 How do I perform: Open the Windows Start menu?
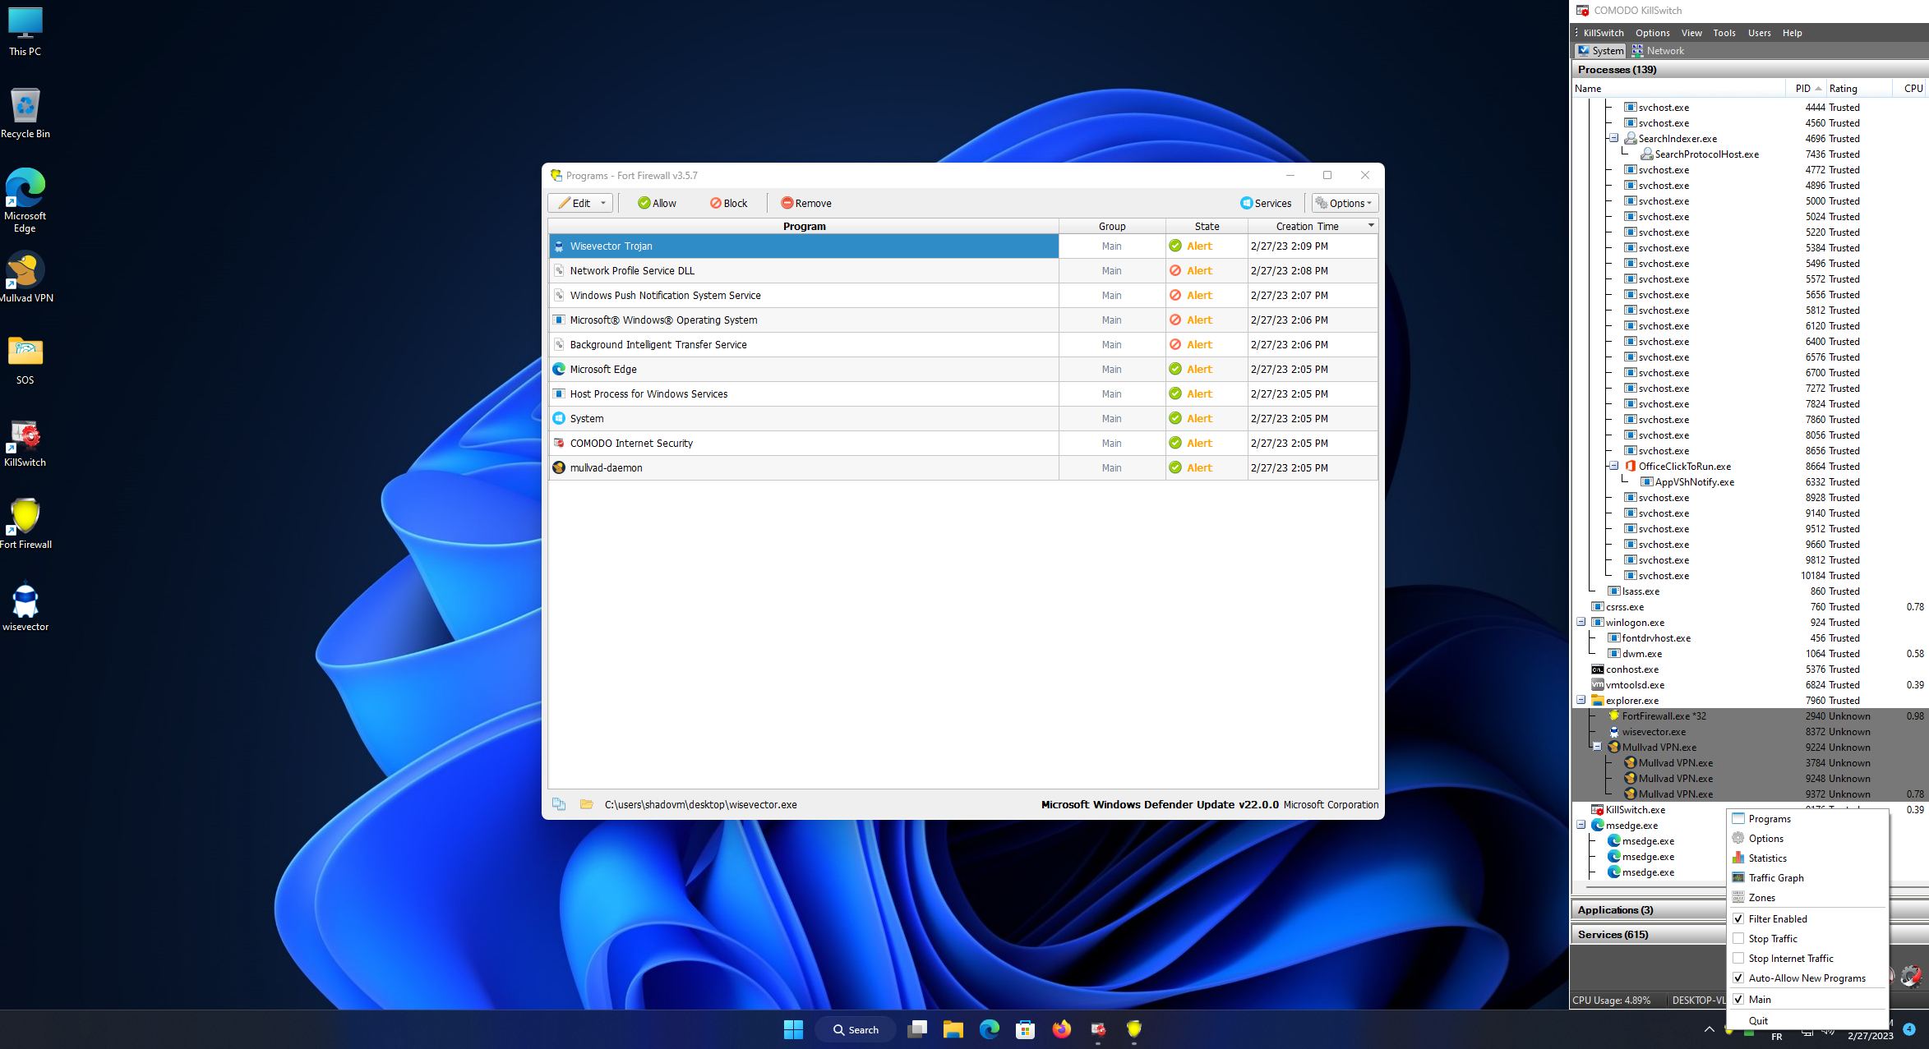click(x=793, y=1029)
